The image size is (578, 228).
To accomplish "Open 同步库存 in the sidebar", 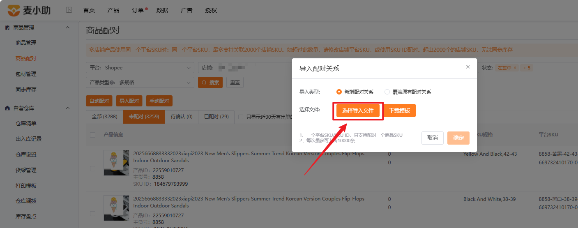I will [x=26, y=90].
